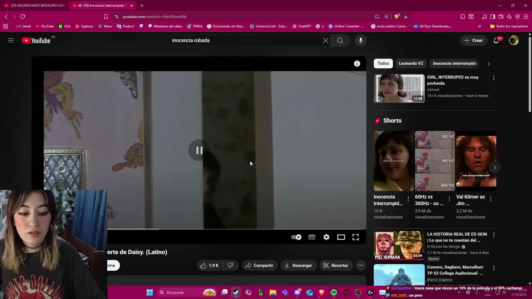Open the Val Kilmer as Jim short
This screenshot has width=532, height=299.
coord(476,161)
